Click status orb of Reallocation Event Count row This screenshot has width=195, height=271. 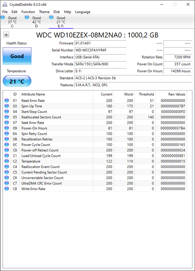(7, 166)
